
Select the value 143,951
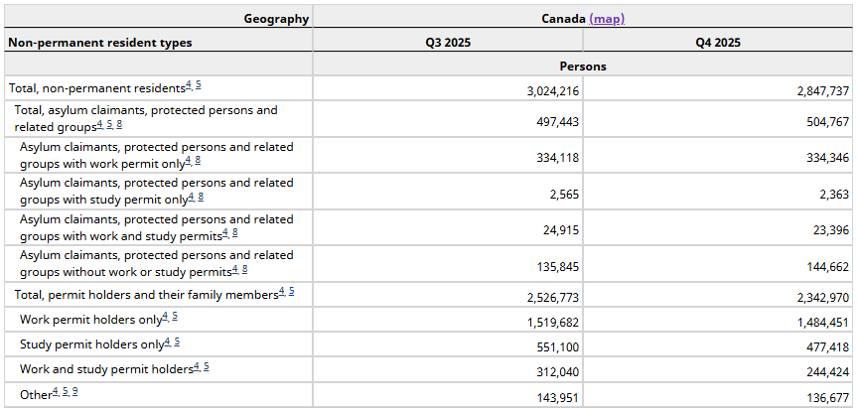[x=557, y=397]
